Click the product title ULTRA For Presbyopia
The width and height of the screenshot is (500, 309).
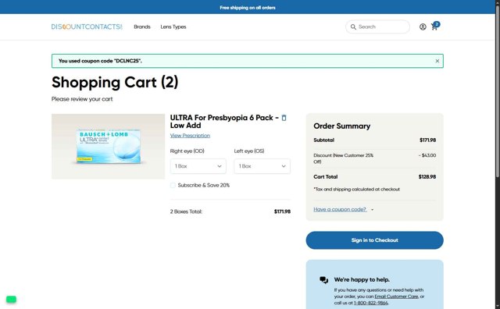[x=225, y=122]
